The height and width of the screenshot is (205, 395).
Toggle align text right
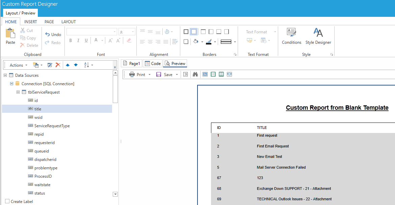[158, 42]
